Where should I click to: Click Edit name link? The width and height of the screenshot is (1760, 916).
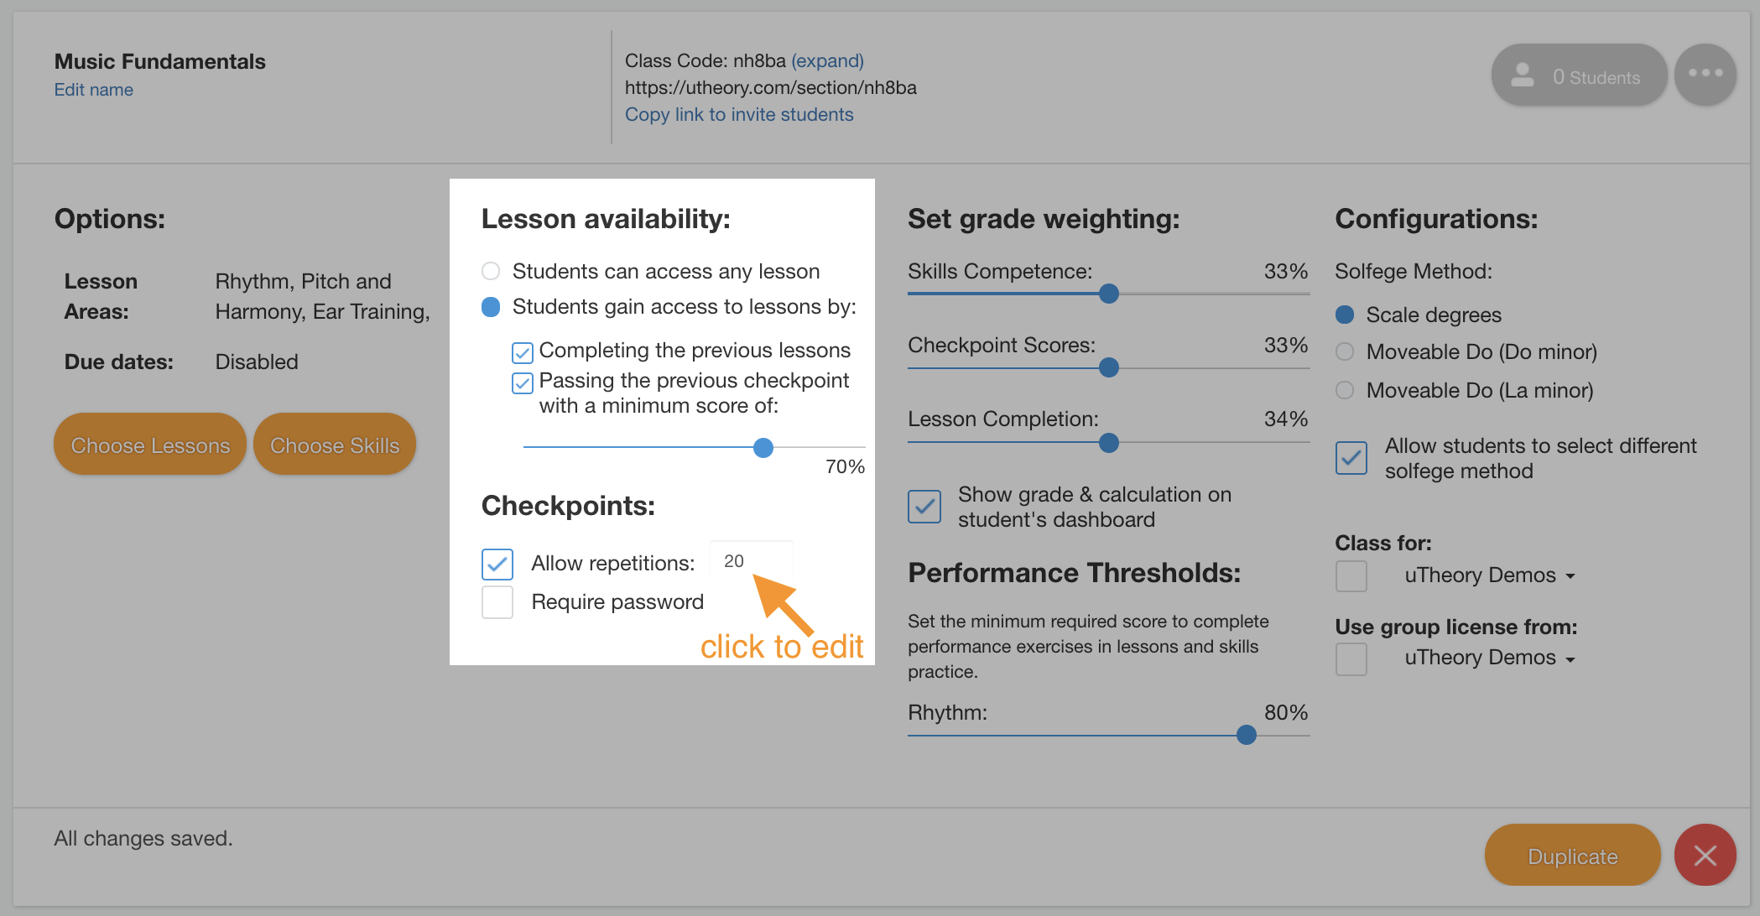tap(94, 90)
